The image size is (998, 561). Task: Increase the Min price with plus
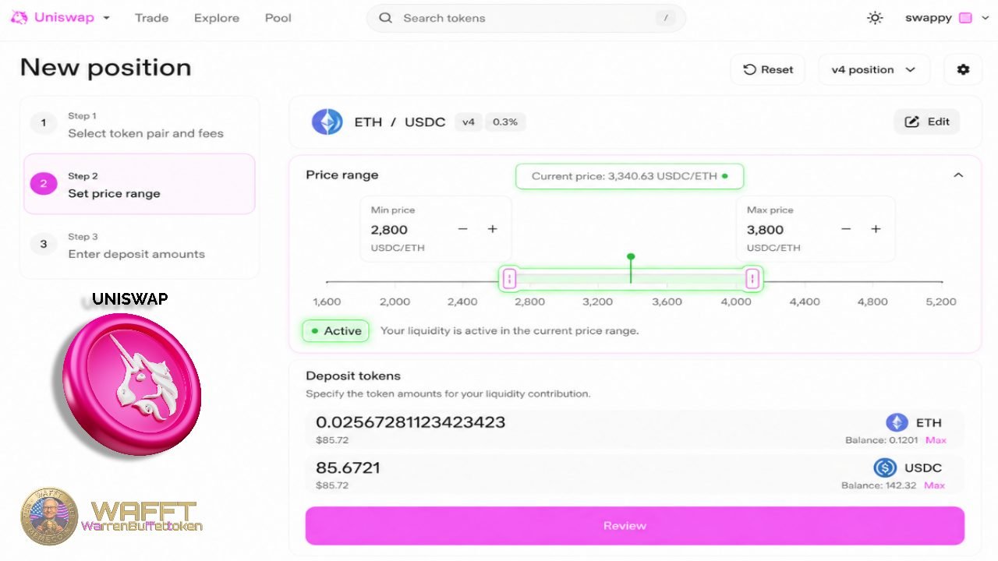pos(493,229)
